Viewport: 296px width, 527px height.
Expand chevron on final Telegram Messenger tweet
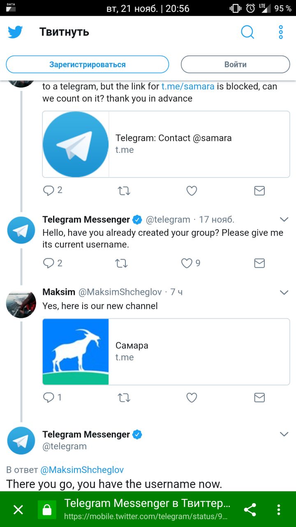point(284,434)
